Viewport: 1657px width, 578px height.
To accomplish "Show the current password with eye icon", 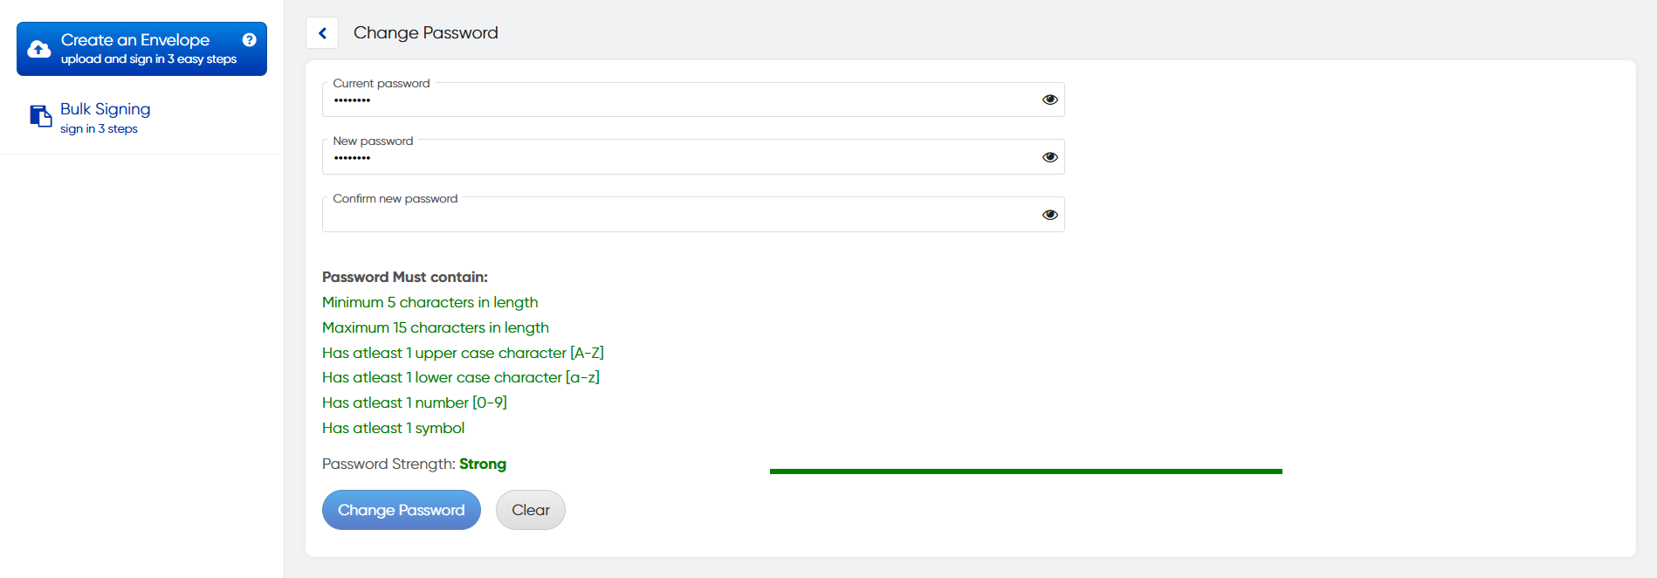I will pyautogui.click(x=1049, y=100).
